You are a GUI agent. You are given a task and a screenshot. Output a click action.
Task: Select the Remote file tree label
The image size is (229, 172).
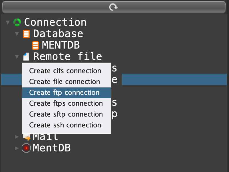click(x=67, y=57)
